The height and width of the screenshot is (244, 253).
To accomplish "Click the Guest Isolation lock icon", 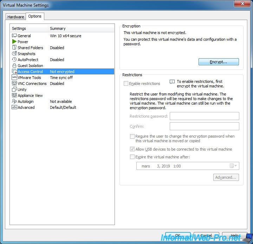I will click(14, 66).
